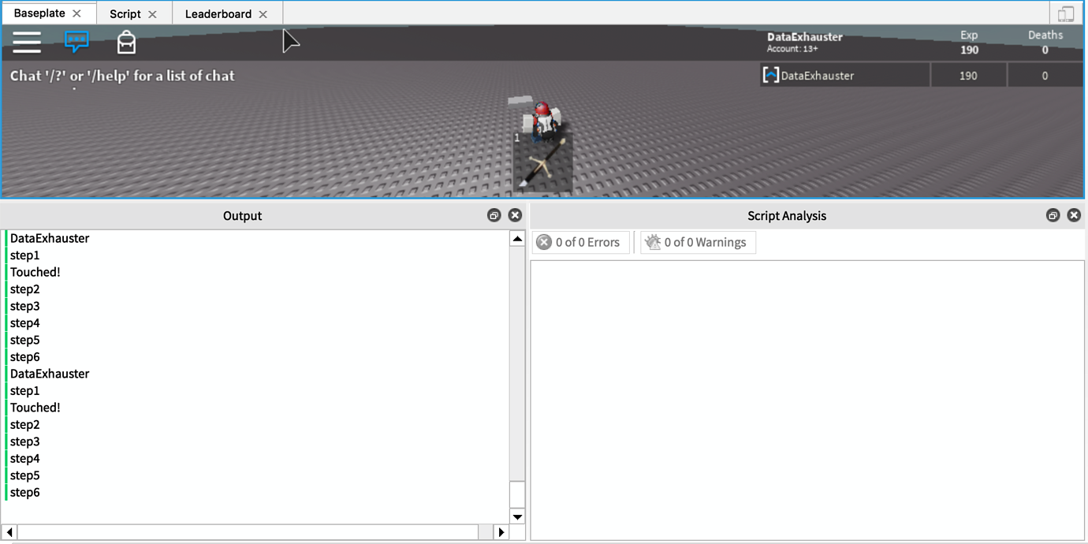Open the in-game hamburger menu
Viewport: 1088px width, 544px height.
[x=26, y=42]
